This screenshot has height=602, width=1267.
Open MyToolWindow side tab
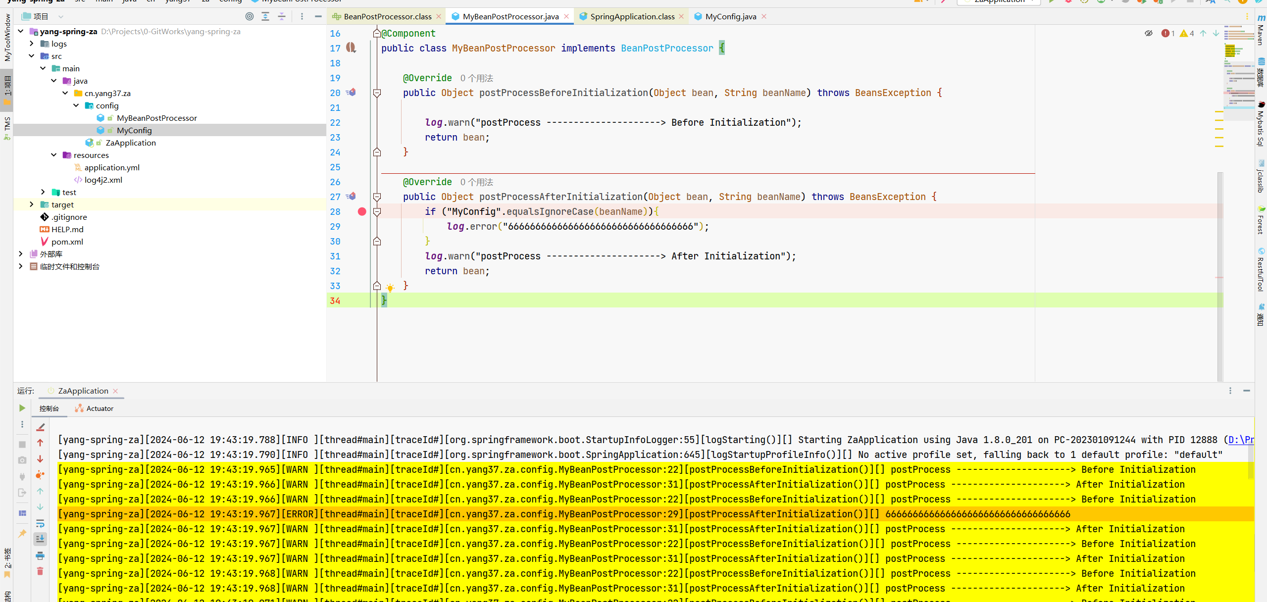pyautogui.click(x=7, y=37)
